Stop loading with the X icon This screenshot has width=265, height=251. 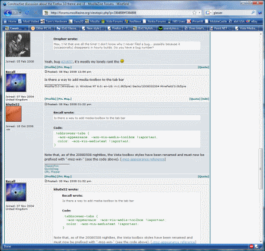click(36, 13)
